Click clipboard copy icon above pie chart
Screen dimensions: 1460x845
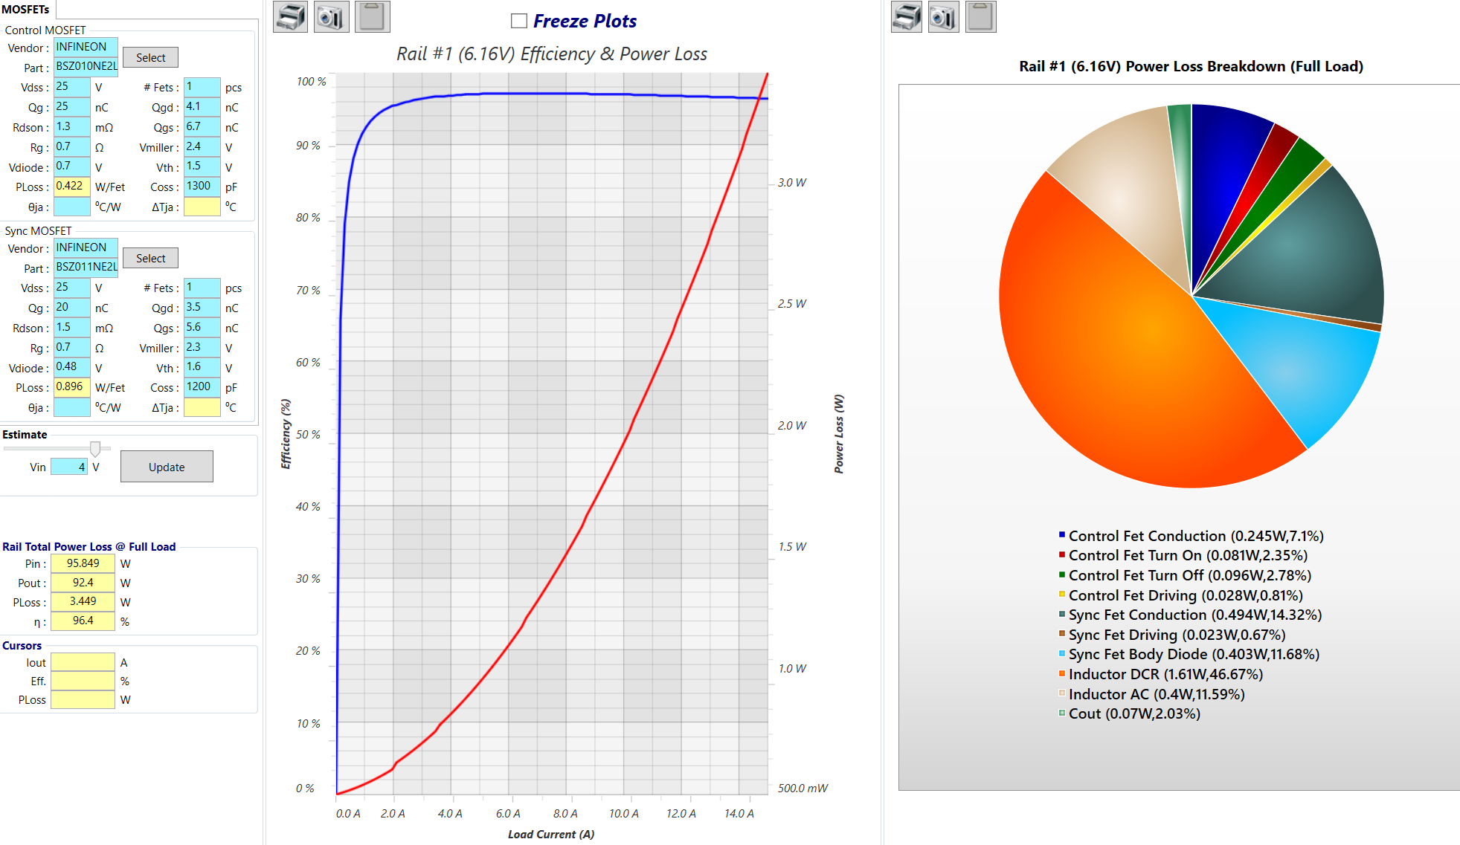coord(980,16)
